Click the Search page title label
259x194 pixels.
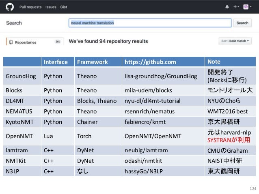tap(14, 23)
